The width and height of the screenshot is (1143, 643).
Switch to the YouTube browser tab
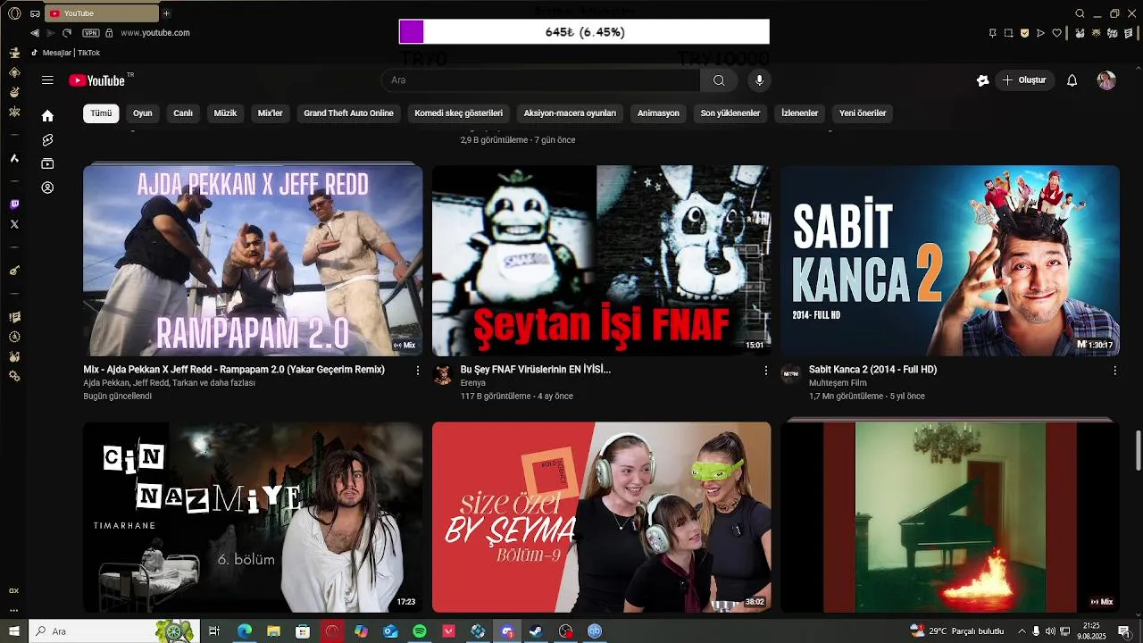103,13
